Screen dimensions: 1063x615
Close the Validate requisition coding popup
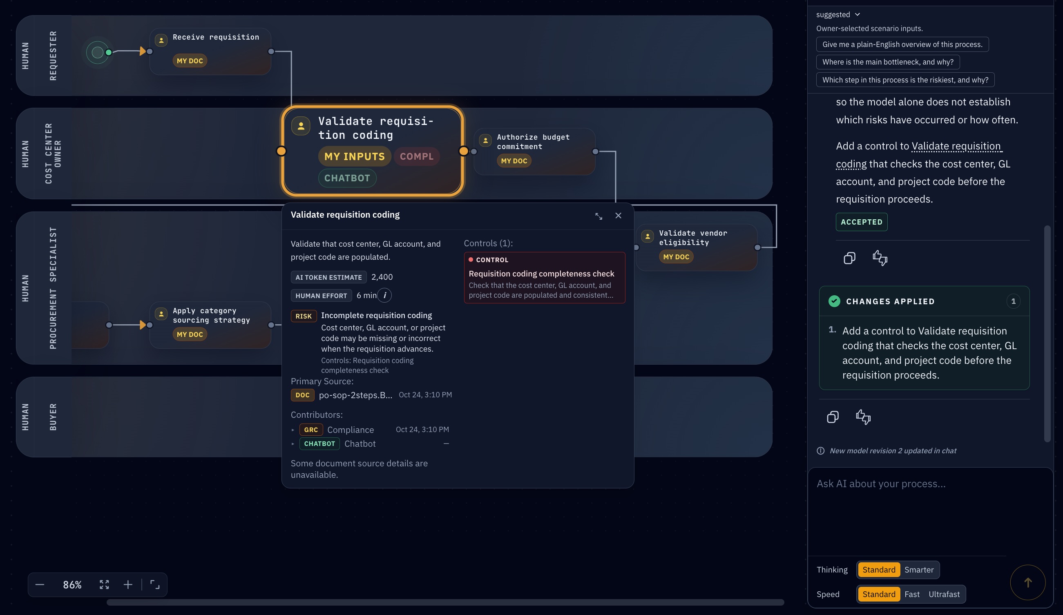pos(619,215)
